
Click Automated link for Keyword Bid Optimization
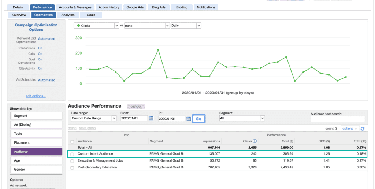pyautogui.click(x=47, y=39)
